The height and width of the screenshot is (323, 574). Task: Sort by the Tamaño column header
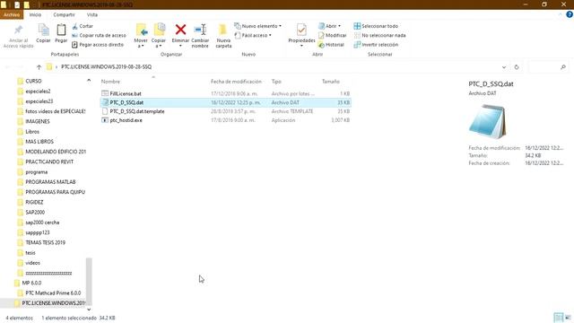[331, 82]
